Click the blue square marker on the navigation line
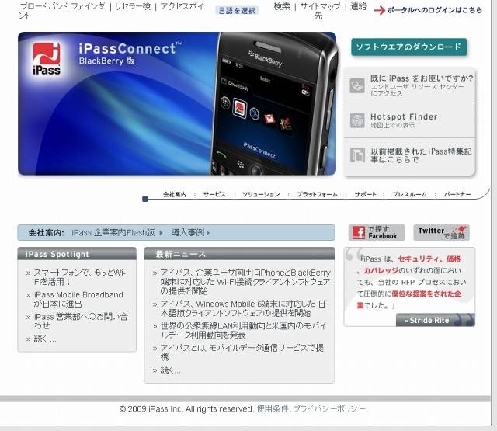Screen dimensions: 497x431 pyautogui.click(x=145, y=199)
